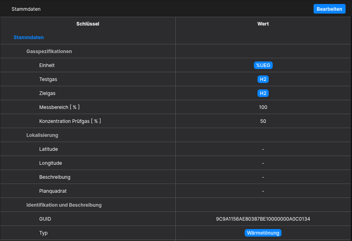The height and width of the screenshot is (241, 352).
Task: Select the Konzentration Prüfgas value 50
Action: point(263,121)
